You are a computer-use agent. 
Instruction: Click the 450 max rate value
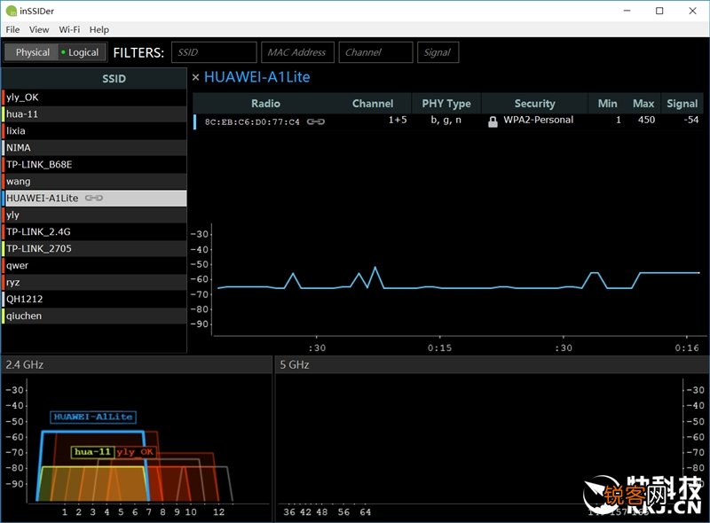tap(647, 120)
